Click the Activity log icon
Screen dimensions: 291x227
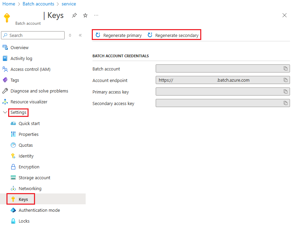[x=5, y=58]
